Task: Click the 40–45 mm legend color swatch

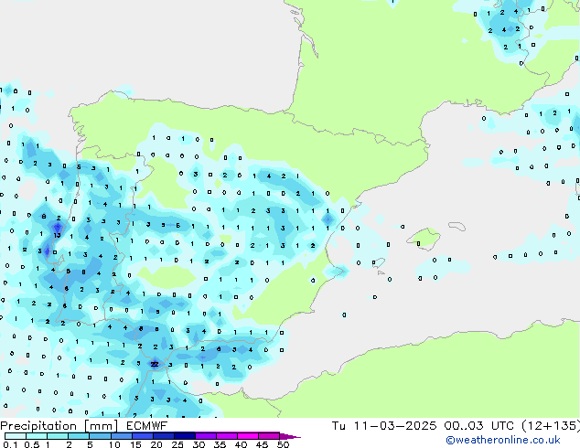Action: point(248,436)
